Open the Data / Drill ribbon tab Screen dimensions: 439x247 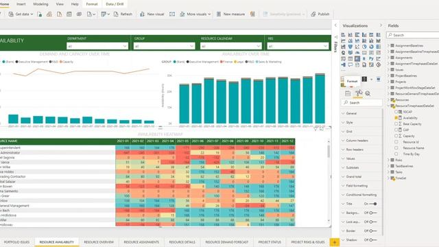115,4
